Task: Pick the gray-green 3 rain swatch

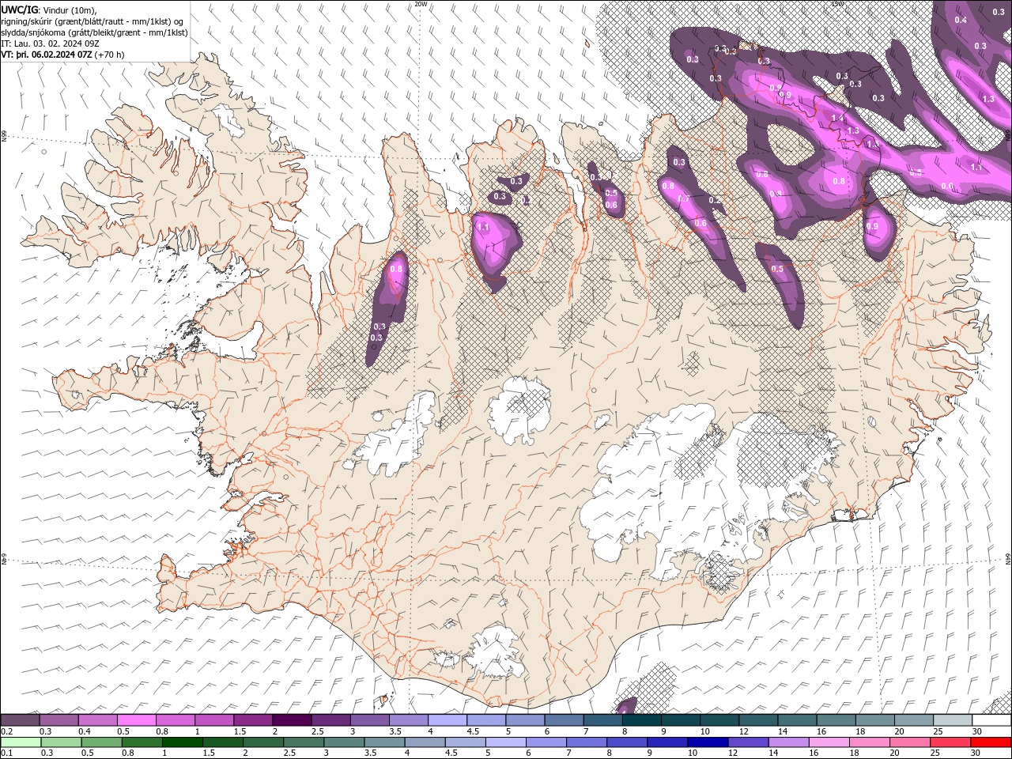Action: pyautogui.click(x=344, y=742)
